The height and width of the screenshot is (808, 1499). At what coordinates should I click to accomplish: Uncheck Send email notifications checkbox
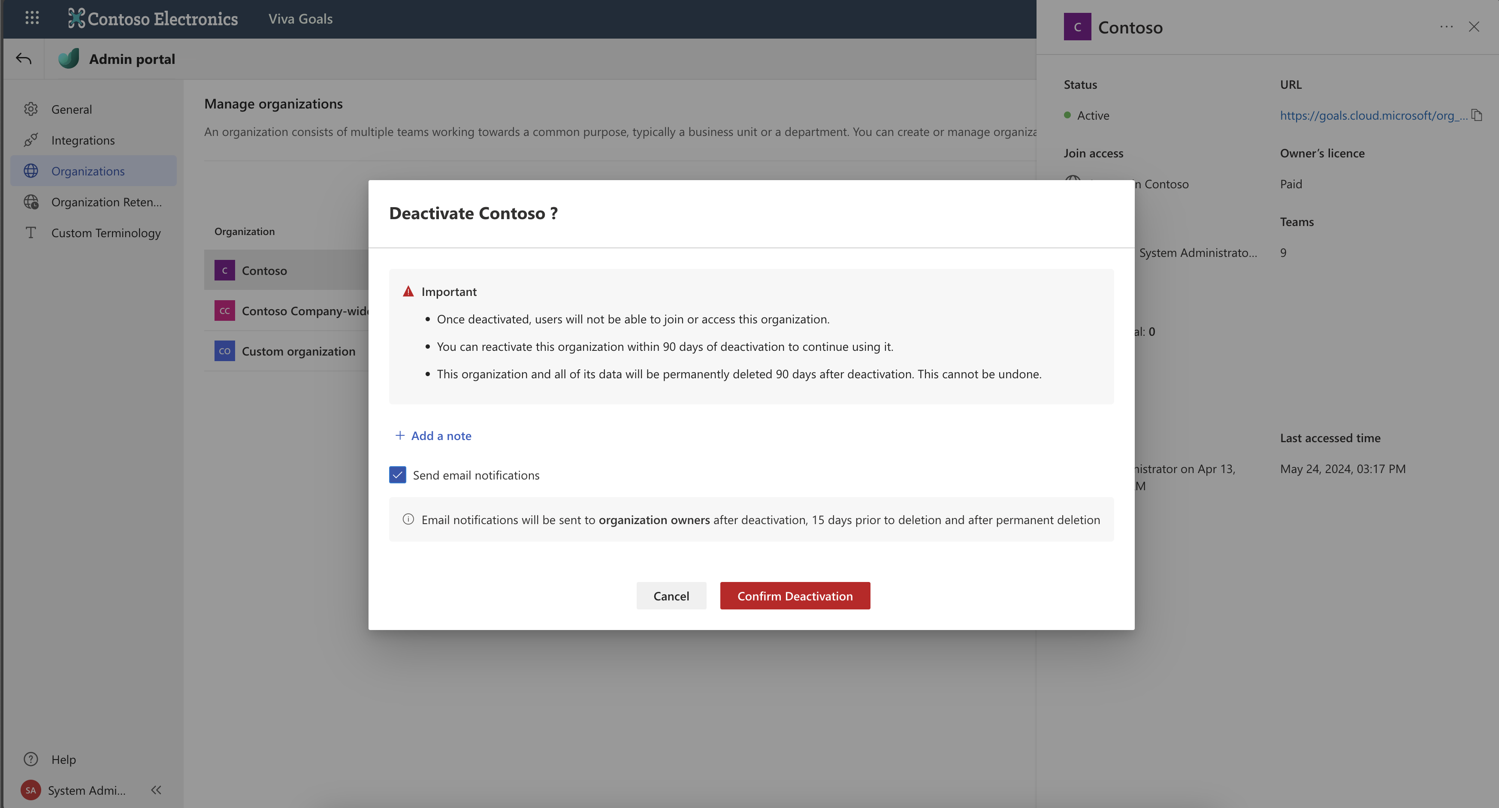click(x=397, y=475)
